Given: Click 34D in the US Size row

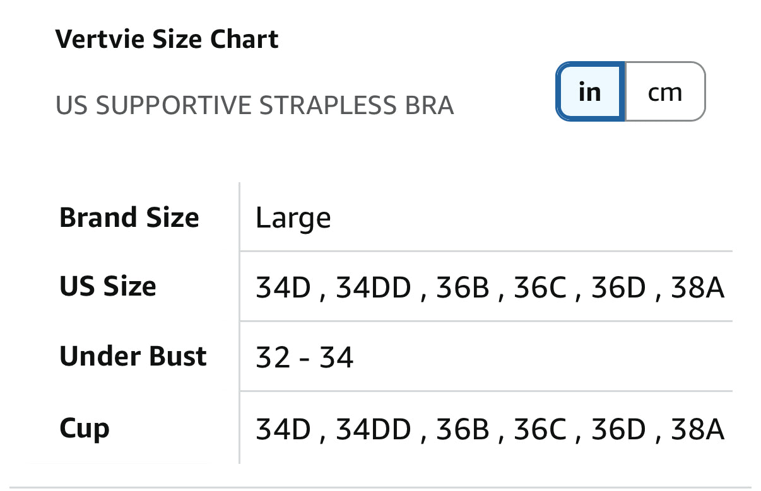Looking at the screenshot, I should click(x=283, y=288).
